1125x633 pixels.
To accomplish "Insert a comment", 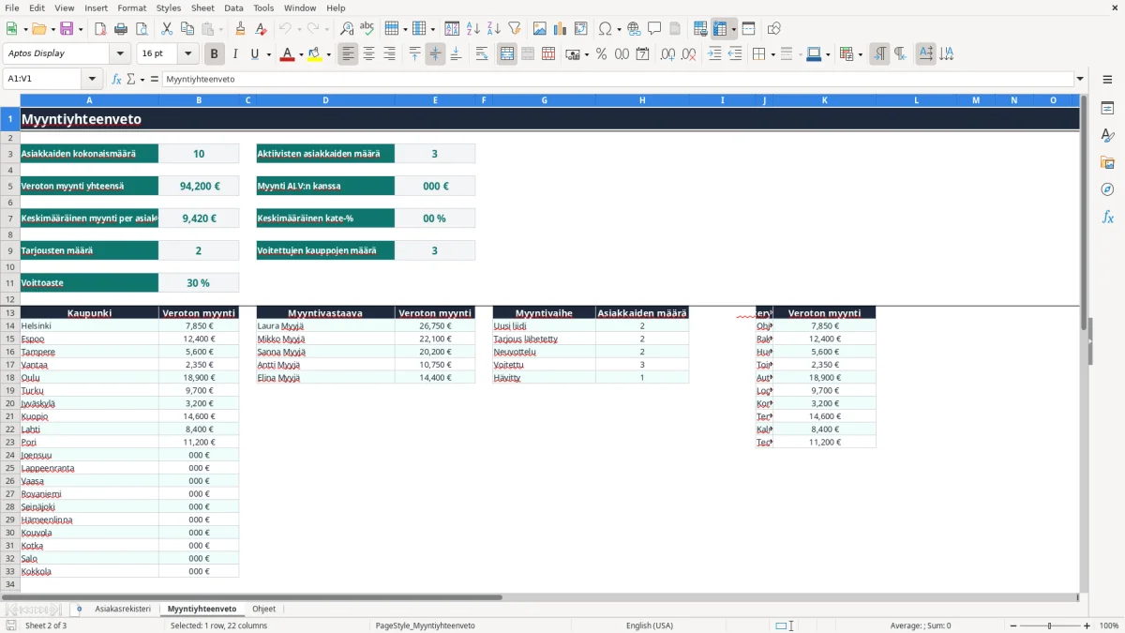I will click(654, 29).
